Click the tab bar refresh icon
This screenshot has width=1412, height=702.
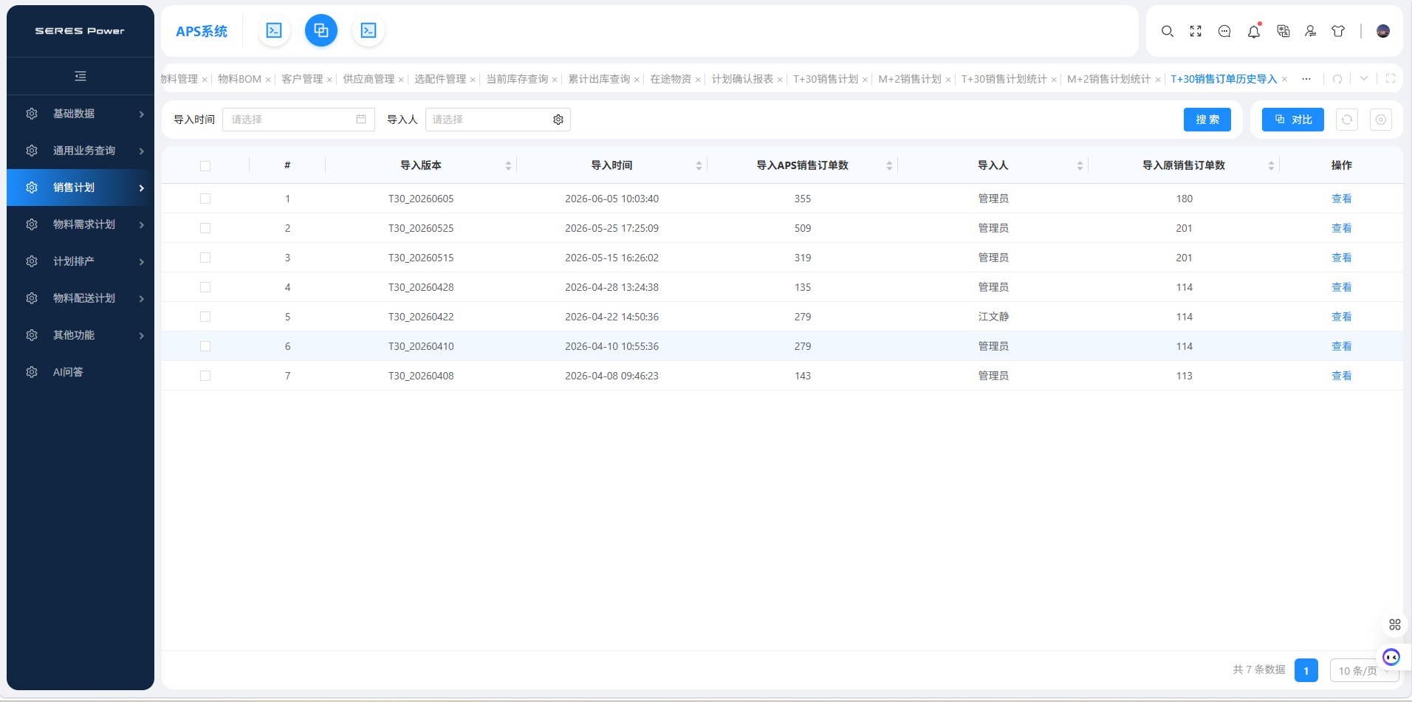pos(1337,79)
